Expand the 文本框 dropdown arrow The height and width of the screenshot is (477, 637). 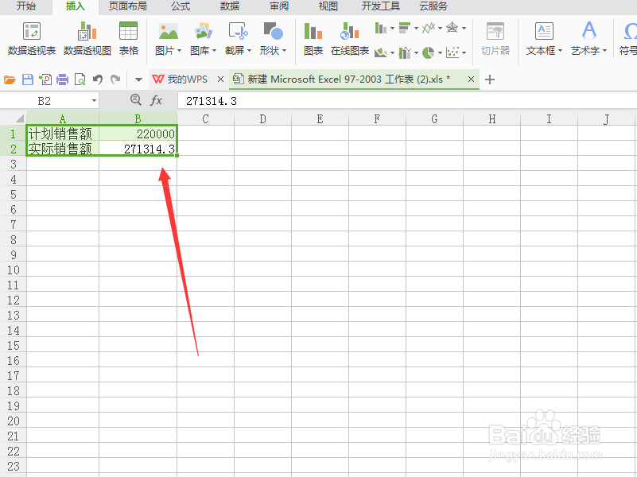560,51
